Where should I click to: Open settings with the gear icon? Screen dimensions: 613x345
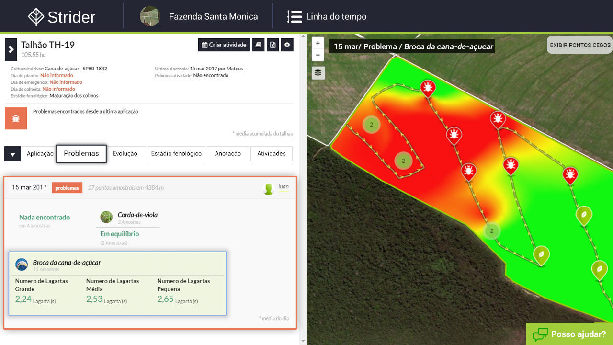point(287,45)
